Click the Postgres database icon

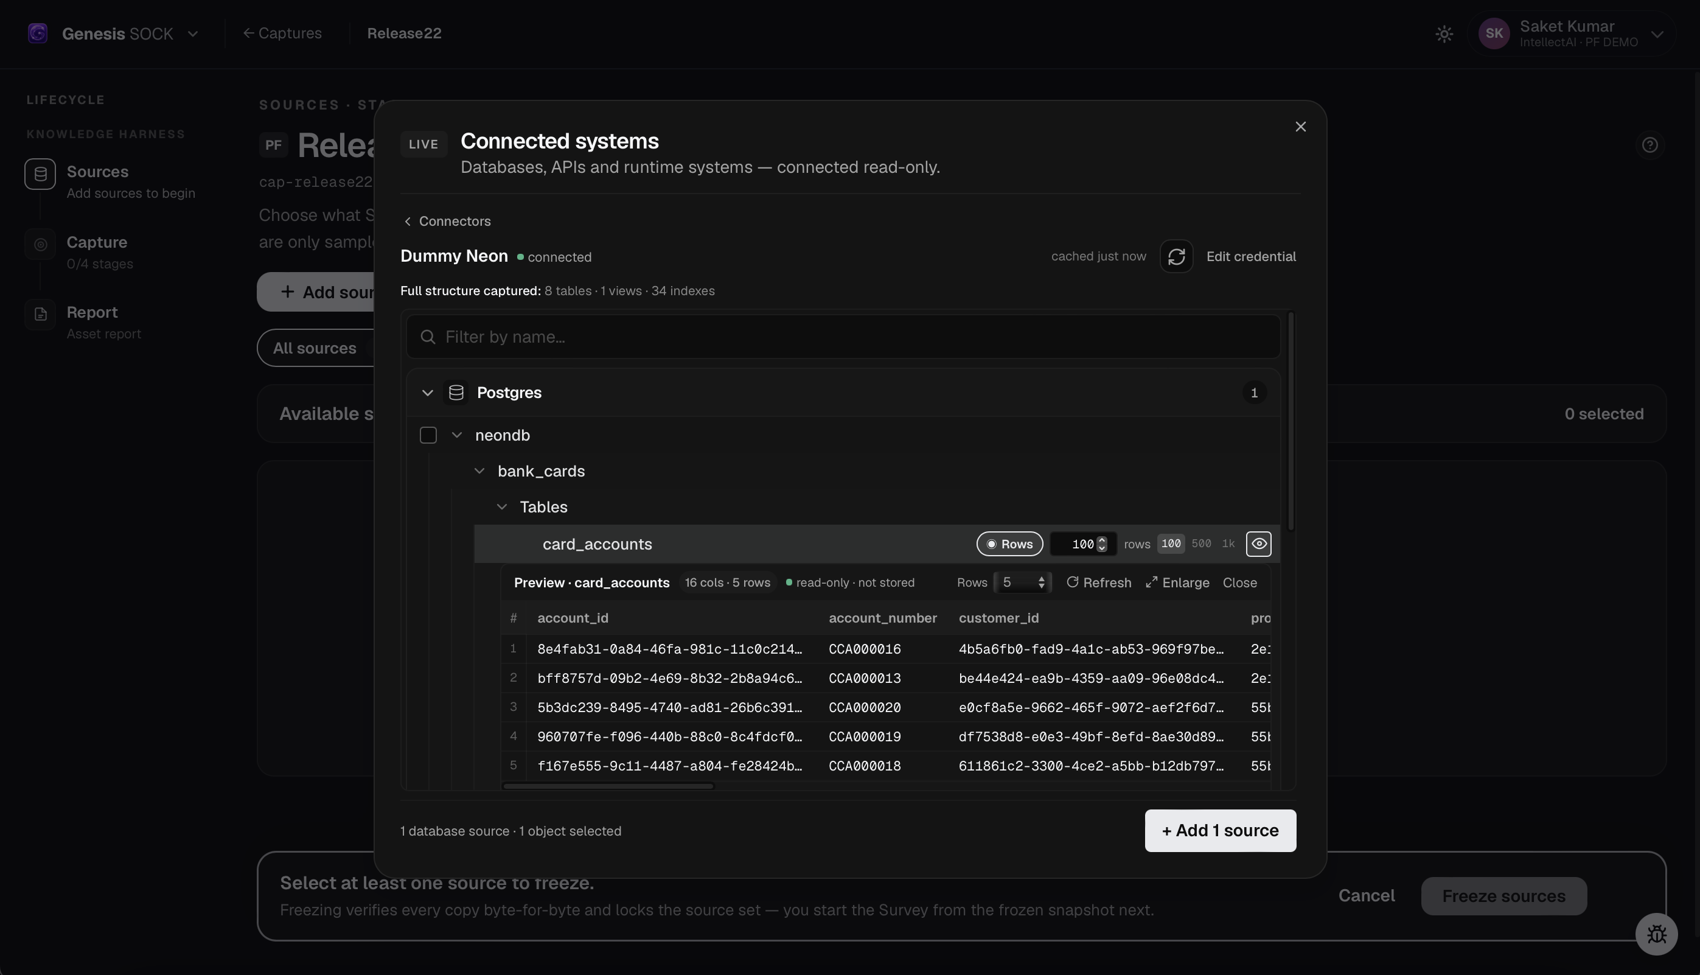click(456, 393)
